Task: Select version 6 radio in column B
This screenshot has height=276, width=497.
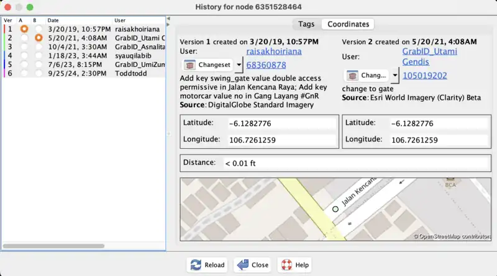Action: point(39,73)
